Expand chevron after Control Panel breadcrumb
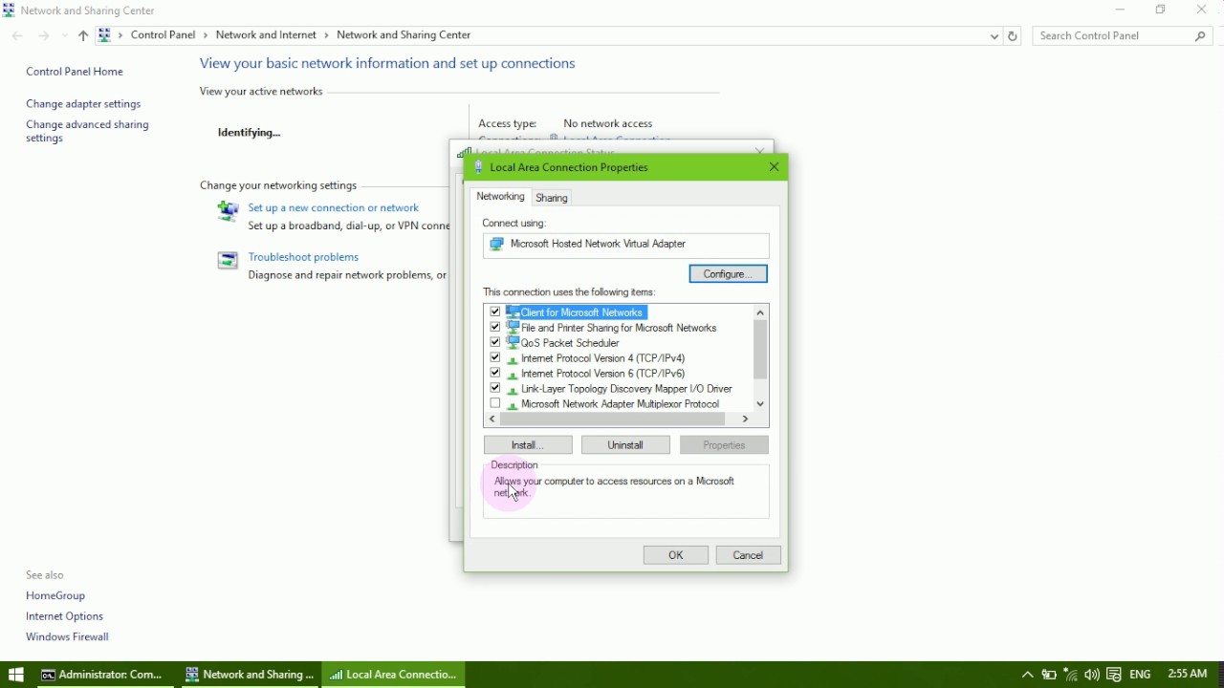This screenshot has height=688, width=1224. coord(205,35)
